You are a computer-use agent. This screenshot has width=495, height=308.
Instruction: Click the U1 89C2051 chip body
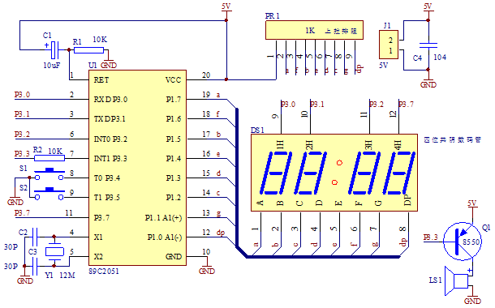pos(137,168)
